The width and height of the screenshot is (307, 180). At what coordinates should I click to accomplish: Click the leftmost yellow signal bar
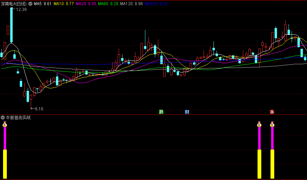[5, 164]
